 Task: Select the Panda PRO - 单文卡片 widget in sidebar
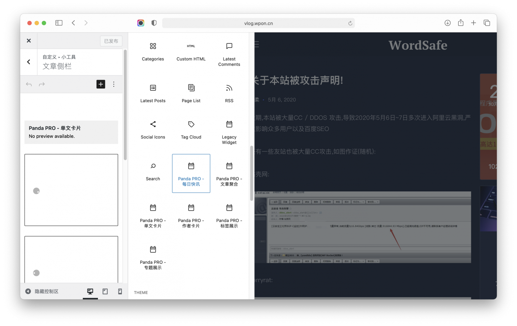coord(71,132)
